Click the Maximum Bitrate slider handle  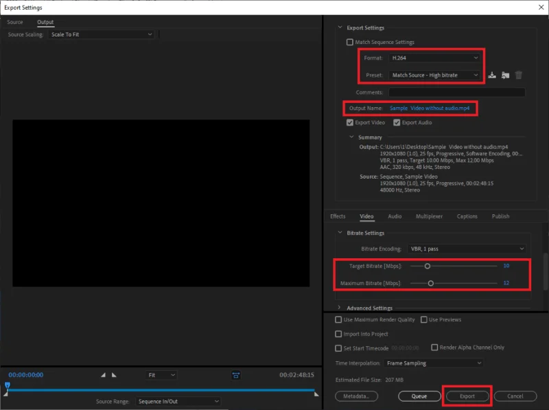pyautogui.click(x=431, y=283)
